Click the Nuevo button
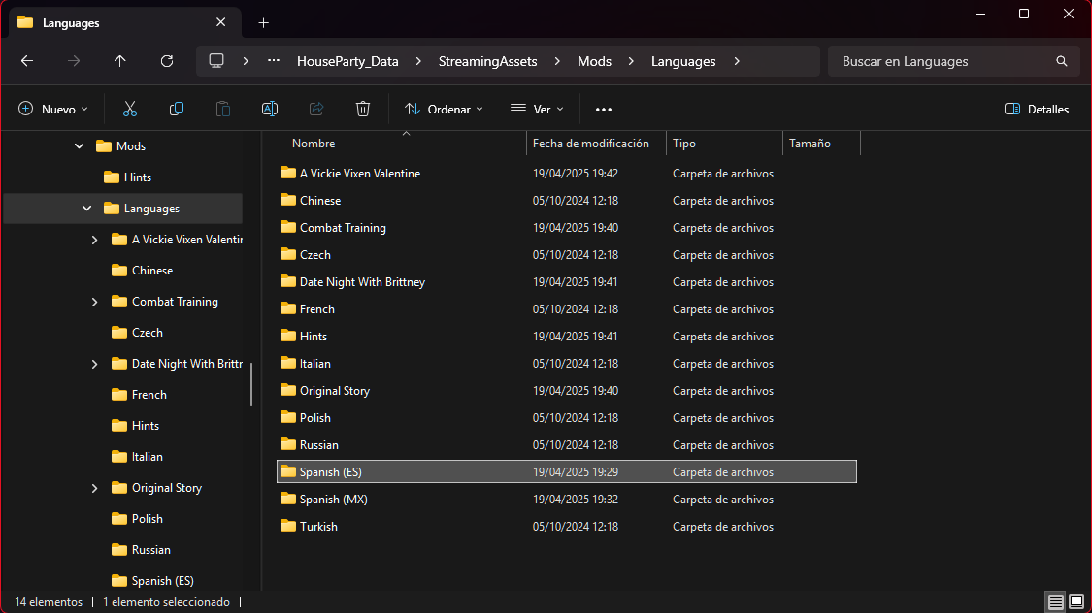 [53, 110]
